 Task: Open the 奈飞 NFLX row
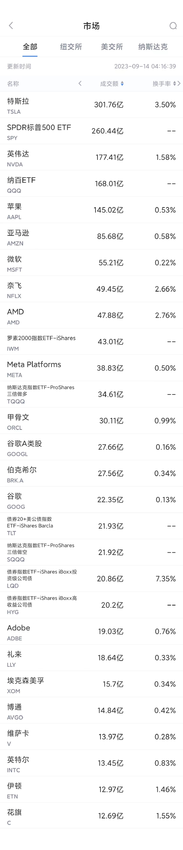coord(91,289)
